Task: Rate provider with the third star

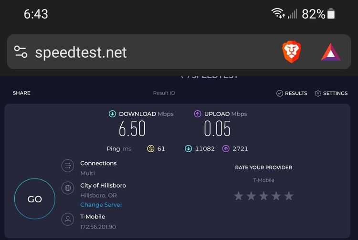Action: (263, 196)
